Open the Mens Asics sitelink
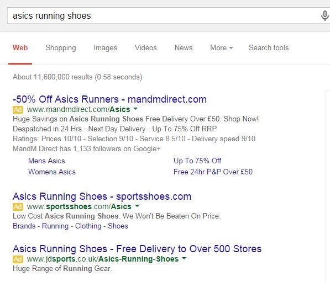This screenshot has width=330, height=282. tap(46, 161)
